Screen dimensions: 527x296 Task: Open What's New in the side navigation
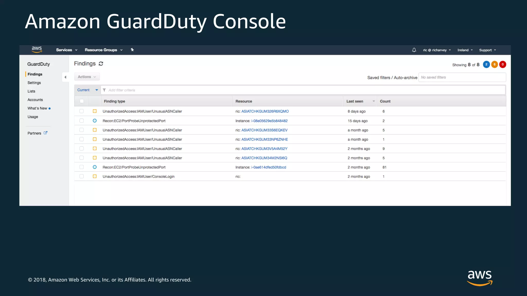point(37,108)
